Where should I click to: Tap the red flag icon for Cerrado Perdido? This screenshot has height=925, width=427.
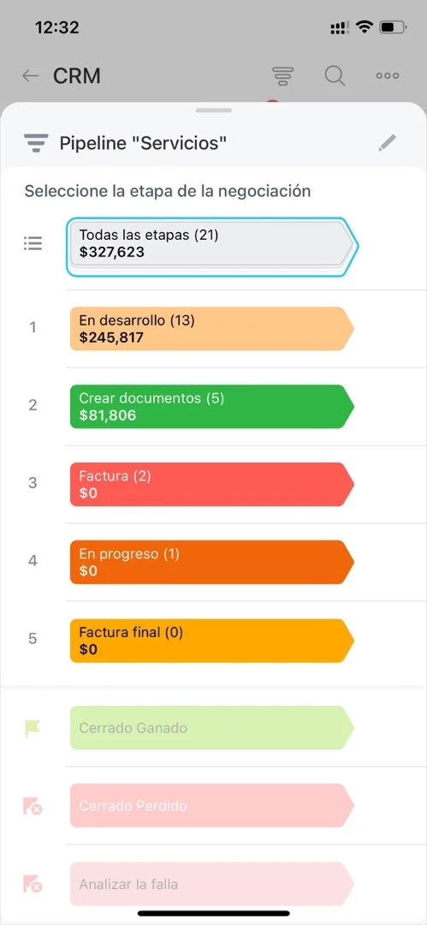click(33, 806)
